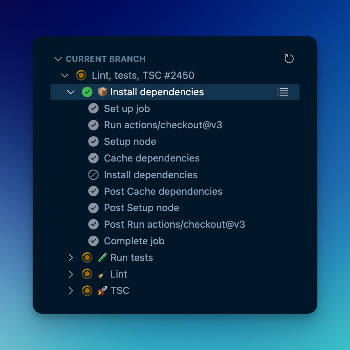Expand the TSC job chevron

pyautogui.click(x=71, y=291)
